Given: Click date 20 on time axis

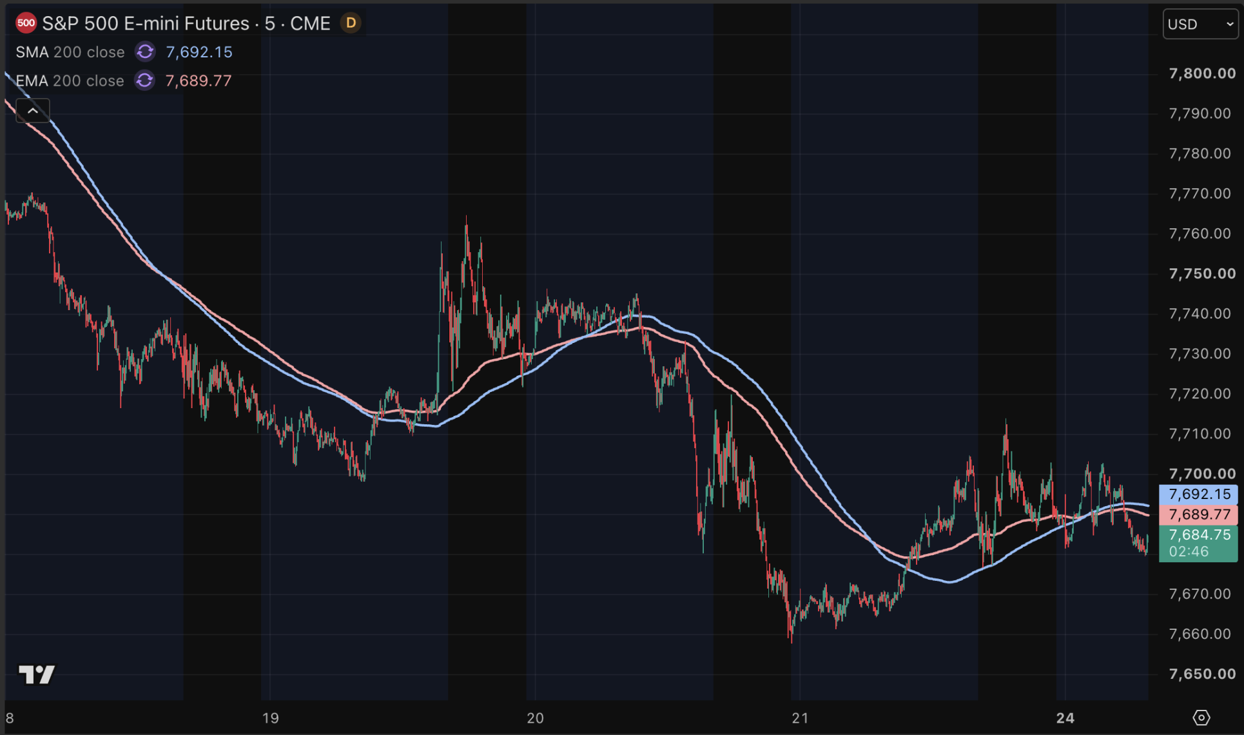Looking at the screenshot, I should [x=535, y=718].
